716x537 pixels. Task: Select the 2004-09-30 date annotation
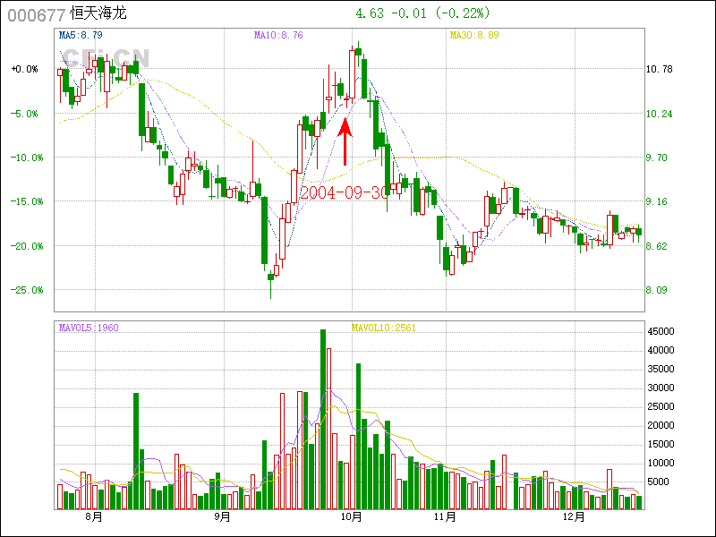[345, 192]
